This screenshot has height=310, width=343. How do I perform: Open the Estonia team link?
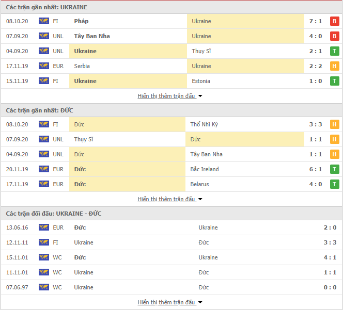[201, 81]
